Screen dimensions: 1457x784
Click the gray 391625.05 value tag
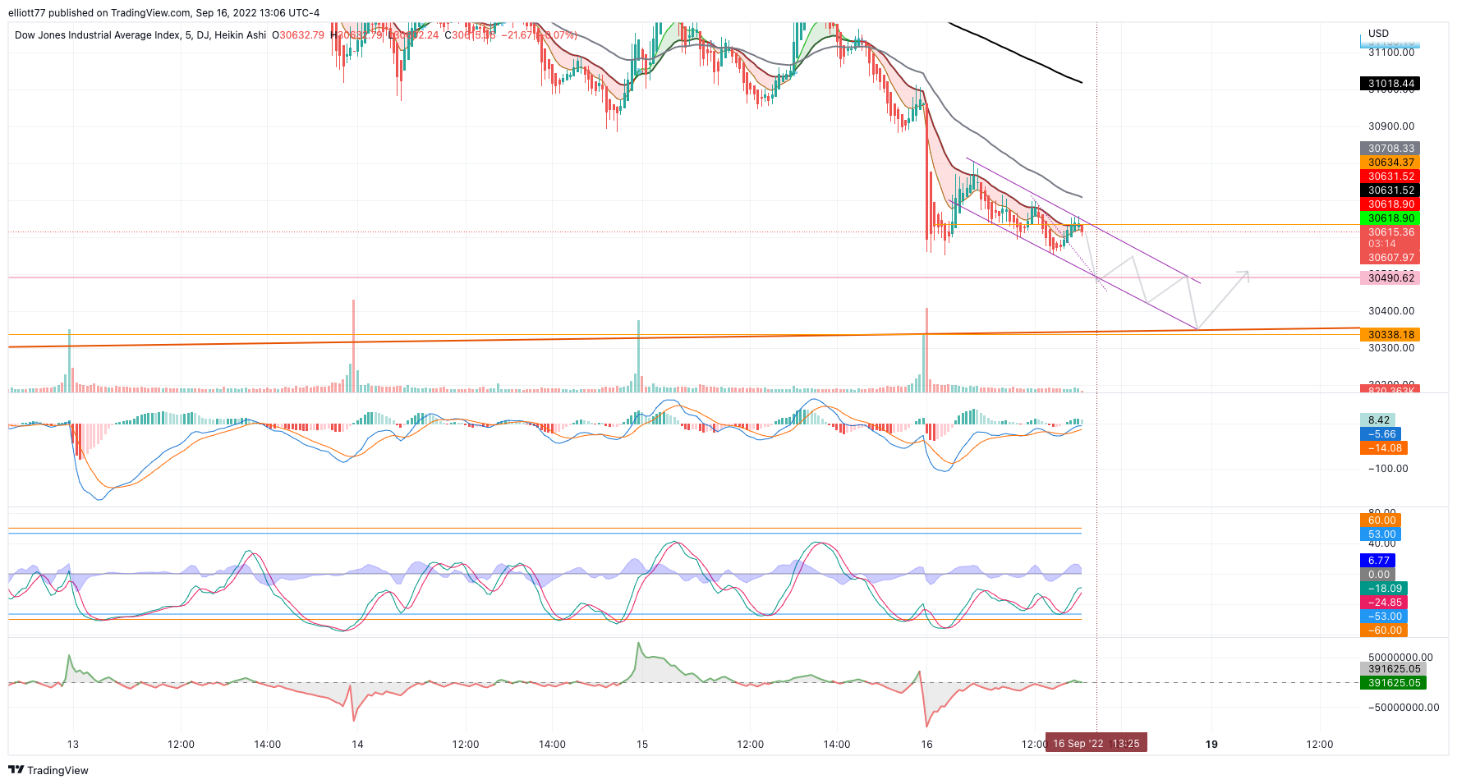click(1393, 669)
